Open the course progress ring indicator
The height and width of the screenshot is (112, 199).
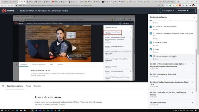(160, 11)
